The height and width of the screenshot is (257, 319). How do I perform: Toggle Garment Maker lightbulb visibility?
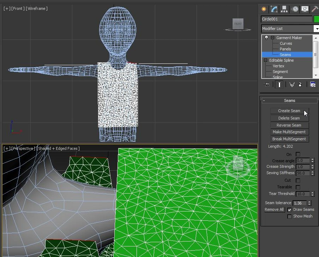pos(266,38)
